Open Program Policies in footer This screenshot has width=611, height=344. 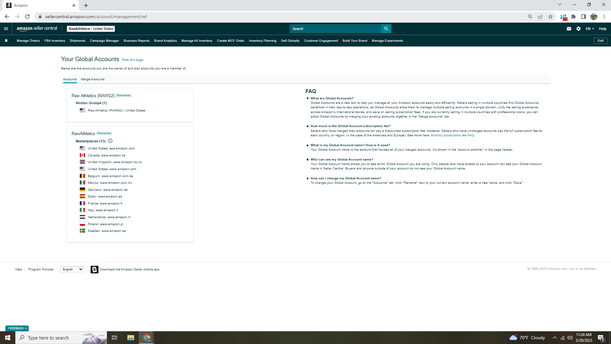(x=41, y=269)
